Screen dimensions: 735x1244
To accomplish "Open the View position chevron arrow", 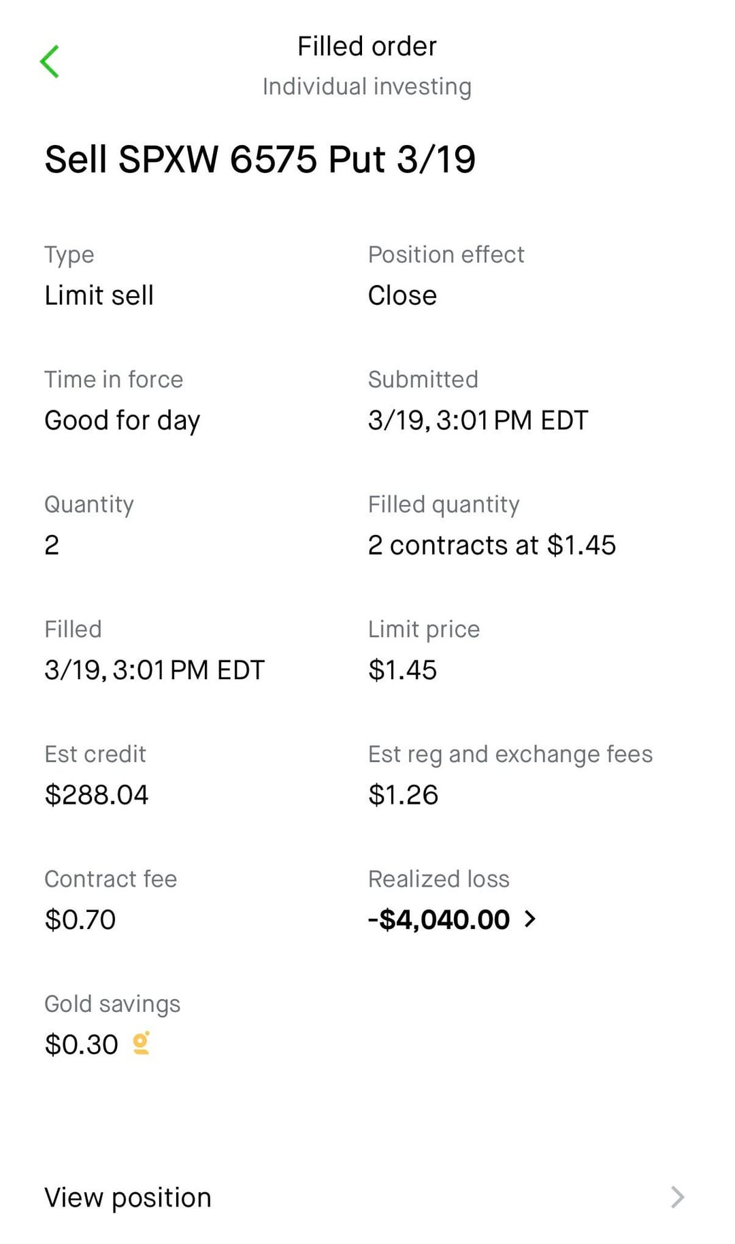I will pos(677,1197).
